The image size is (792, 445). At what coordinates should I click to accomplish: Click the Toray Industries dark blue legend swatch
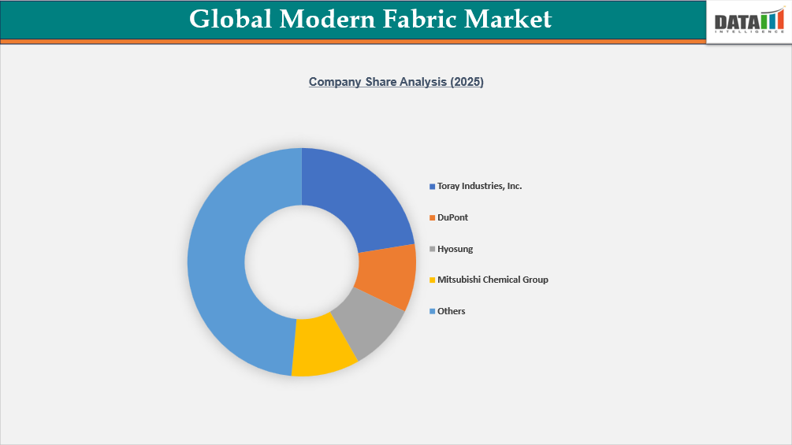coord(433,187)
